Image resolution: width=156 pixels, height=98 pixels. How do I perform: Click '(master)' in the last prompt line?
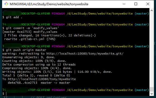click(x=142, y=90)
